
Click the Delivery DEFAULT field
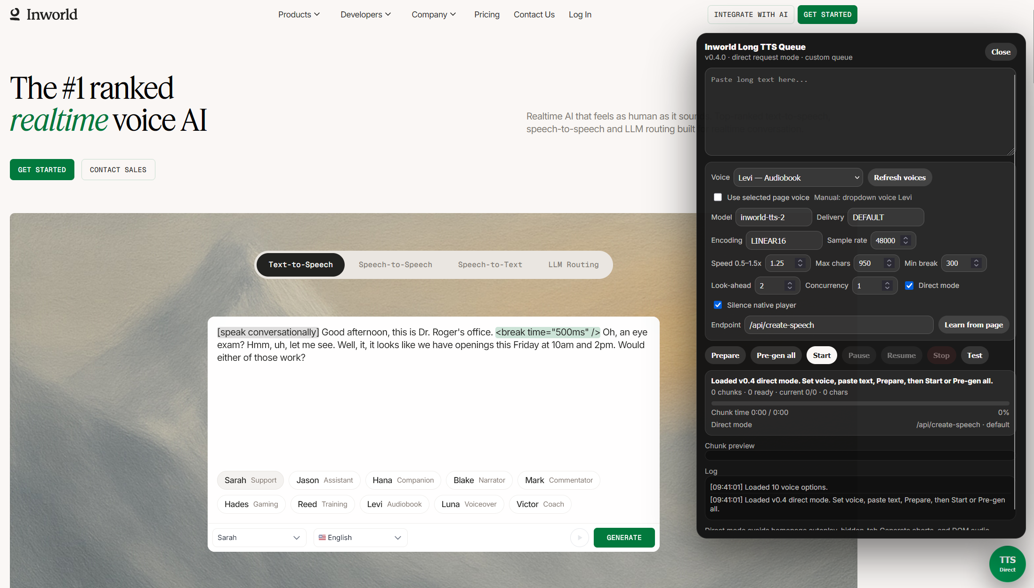(x=886, y=217)
